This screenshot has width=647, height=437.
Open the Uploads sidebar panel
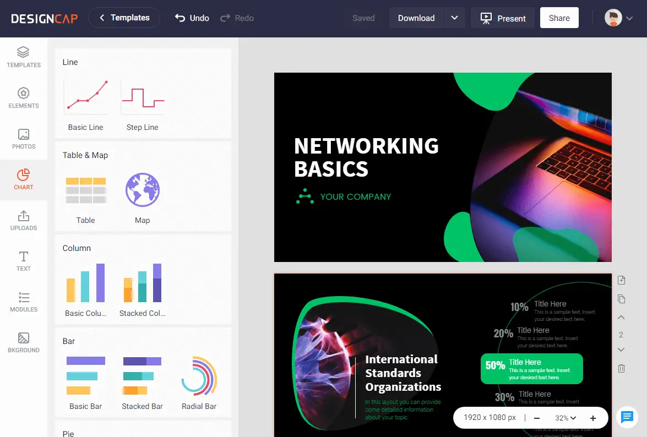[24, 220]
